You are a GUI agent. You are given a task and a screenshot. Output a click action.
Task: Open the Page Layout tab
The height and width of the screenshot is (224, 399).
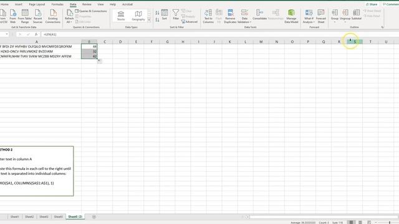[x=37, y=4]
